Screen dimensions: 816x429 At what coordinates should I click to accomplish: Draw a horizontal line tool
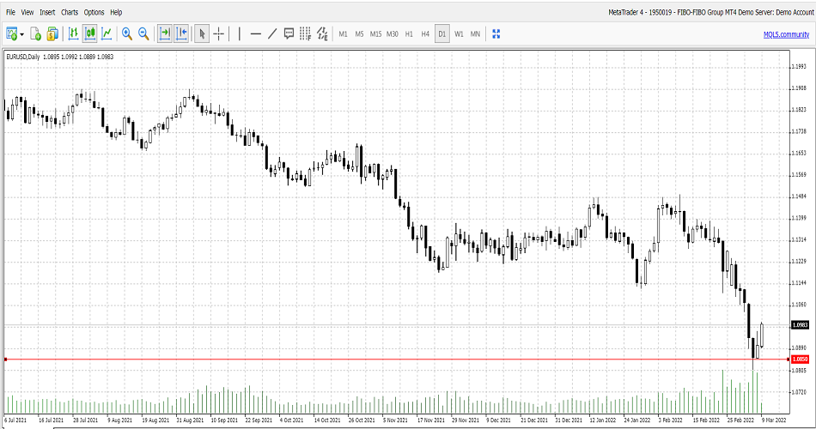click(255, 33)
